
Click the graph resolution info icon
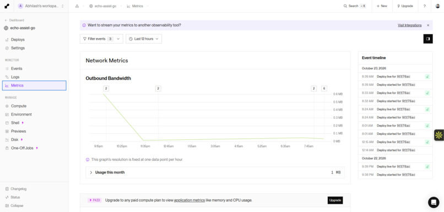tap(88, 160)
